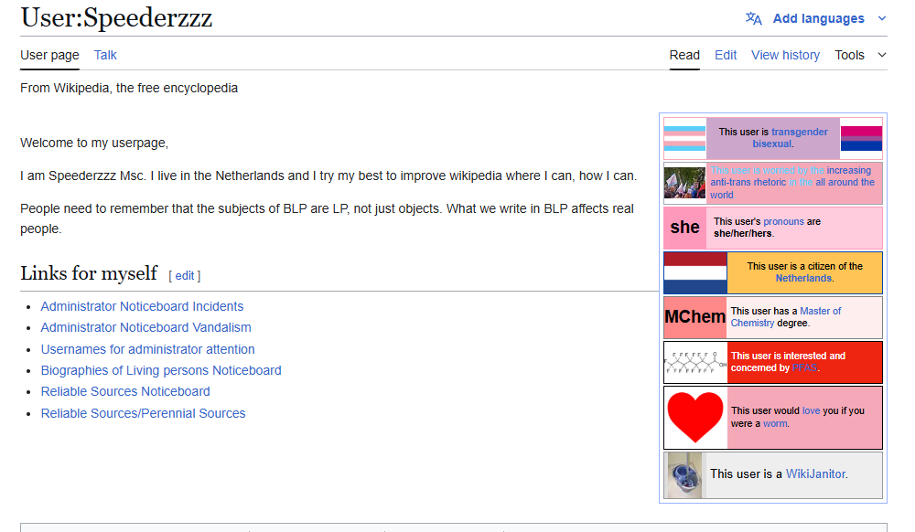Follow the Netherlands link in userbox

point(803,278)
